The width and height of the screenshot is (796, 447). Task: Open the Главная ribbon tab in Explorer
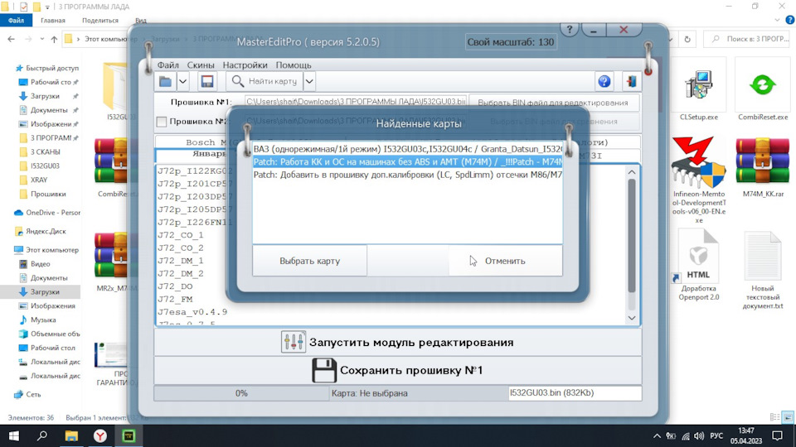[53, 20]
